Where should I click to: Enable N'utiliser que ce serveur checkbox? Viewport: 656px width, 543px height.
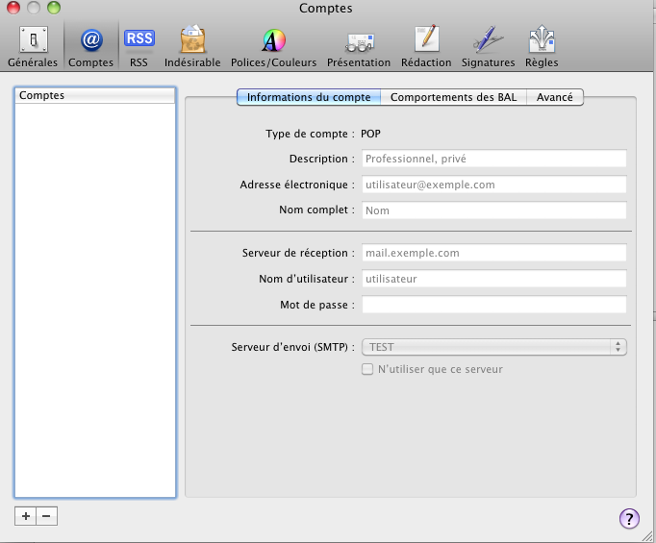(x=366, y=369)
